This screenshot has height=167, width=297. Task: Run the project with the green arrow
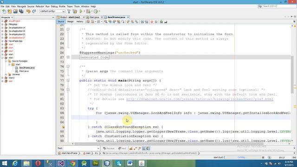81,11
